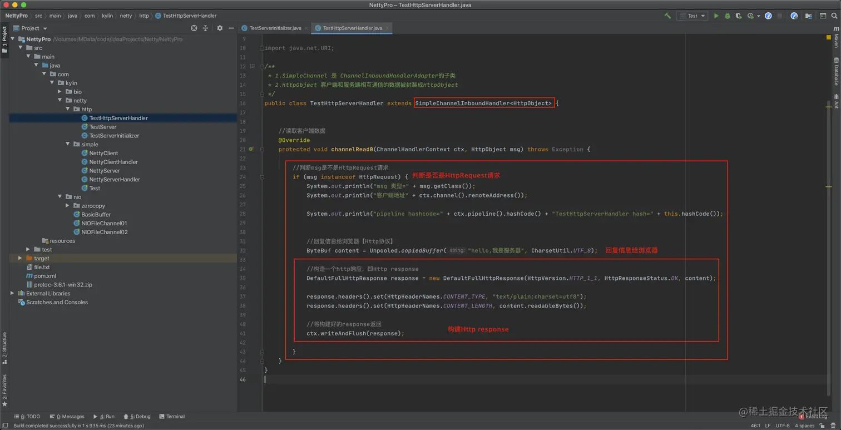Image resolution: width=841 pixels, height=430 pixels.
Task: Start debugging with the green bug icon
Action: (727, 16)
